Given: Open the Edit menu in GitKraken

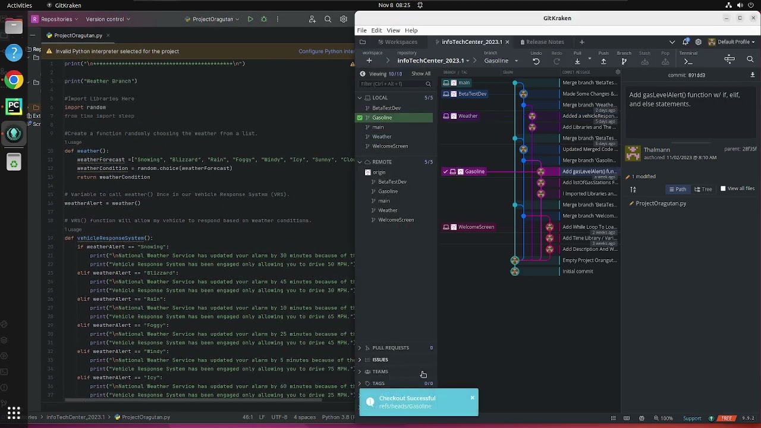Looking at the screenshot, I should pos(376,30).
